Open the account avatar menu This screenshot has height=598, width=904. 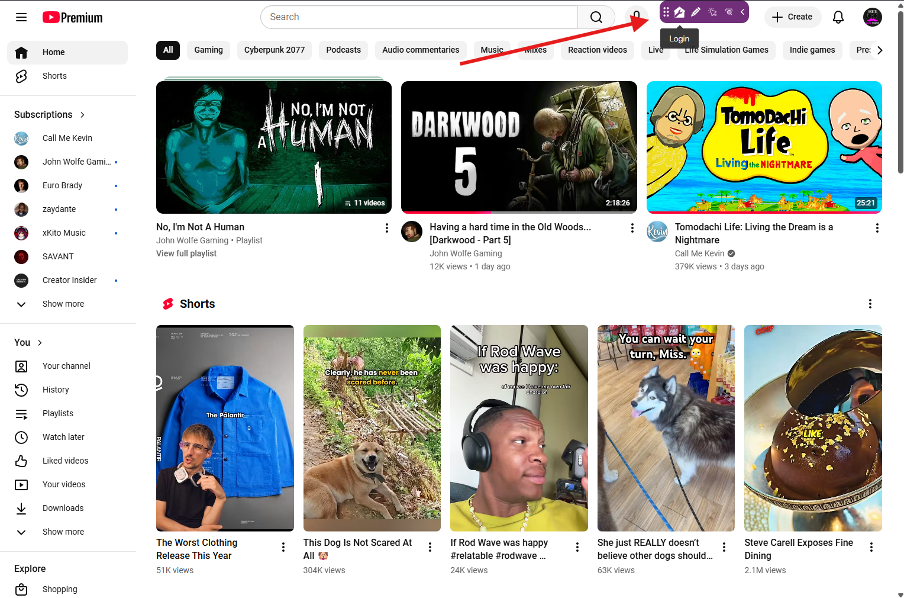point(873,17)
